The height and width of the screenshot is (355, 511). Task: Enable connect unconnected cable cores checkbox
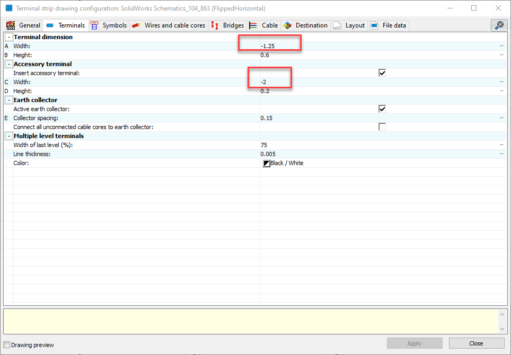(x=382, y=127)
